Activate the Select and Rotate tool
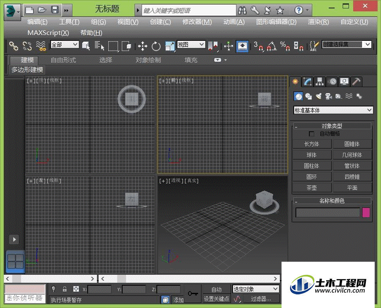The height and width of the screenshot is (308, 381). point(156,46)
